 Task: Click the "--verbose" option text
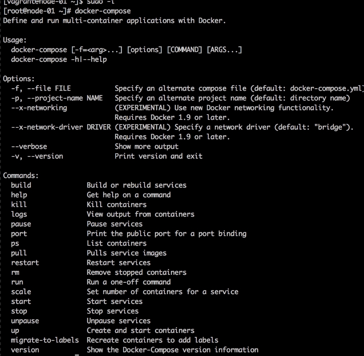tap(29, 147)
